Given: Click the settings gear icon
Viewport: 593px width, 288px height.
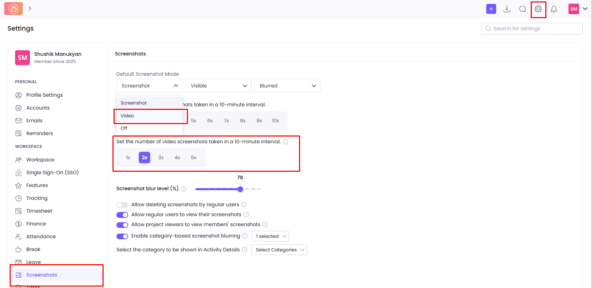Looking at the screenshot, I should 538,9.
